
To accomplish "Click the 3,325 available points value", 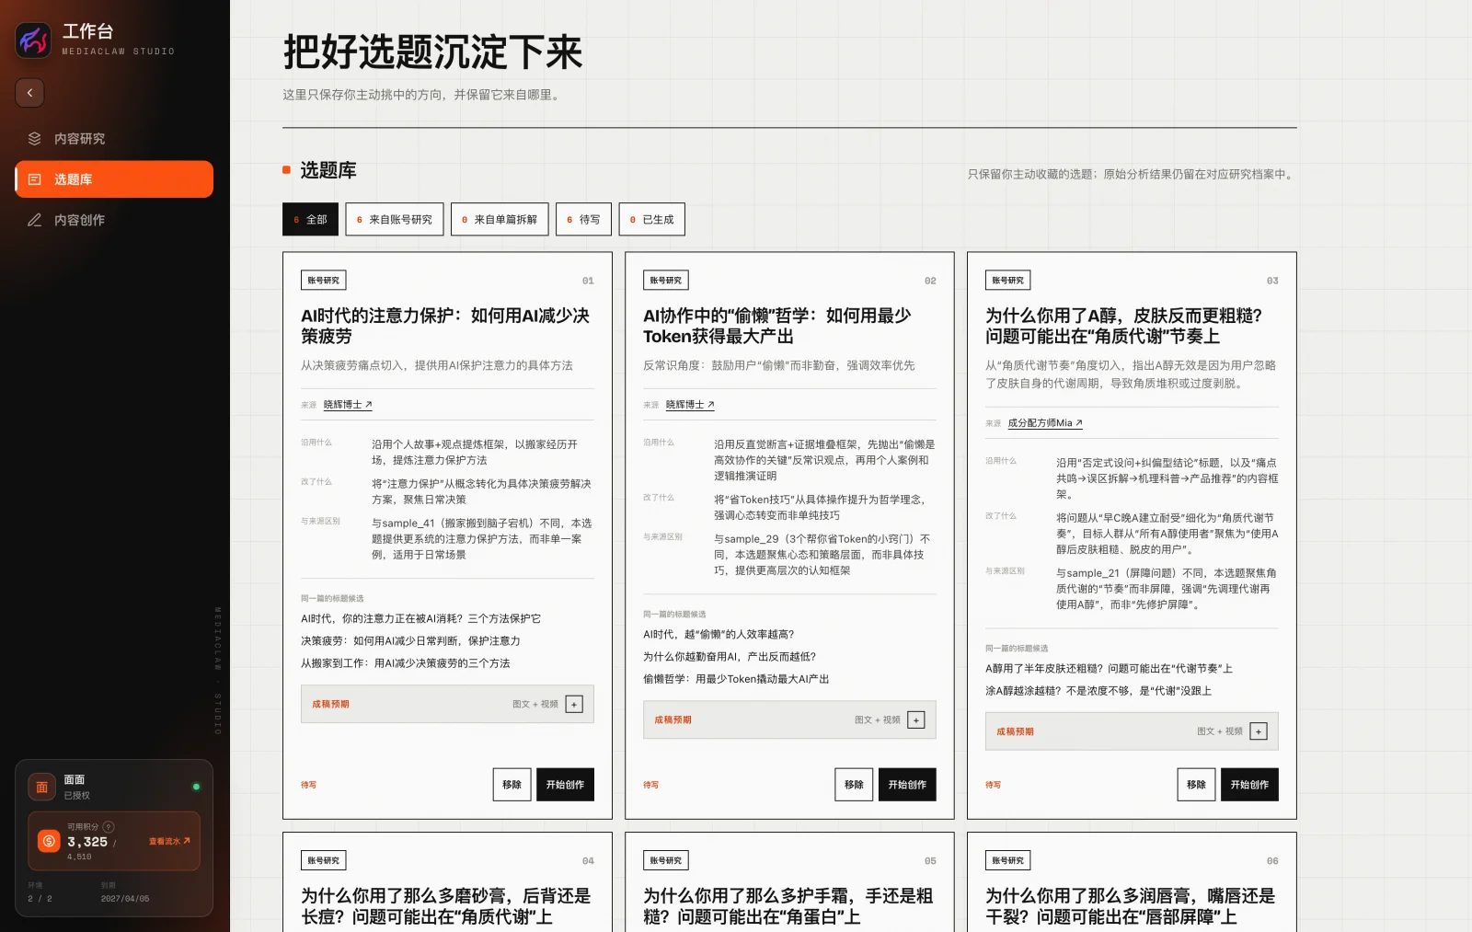I will pos(87,842).
